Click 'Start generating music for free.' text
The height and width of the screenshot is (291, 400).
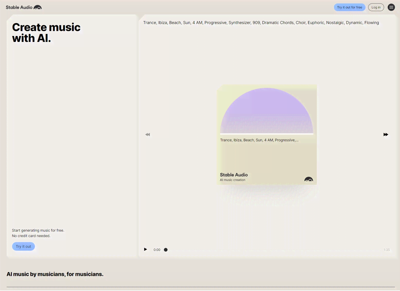[x=38, y=230]
